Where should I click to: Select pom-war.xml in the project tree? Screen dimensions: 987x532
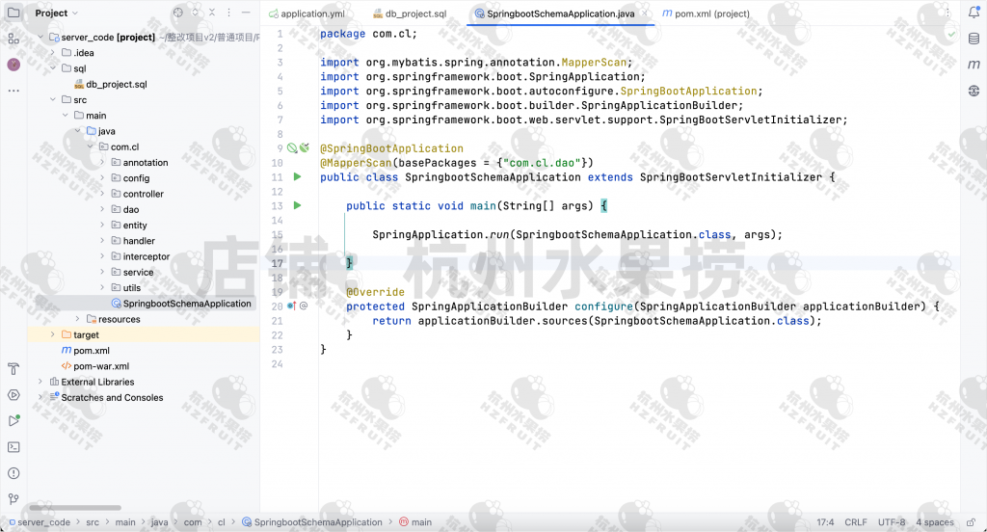pyautogui.click(x=100, y=366)
